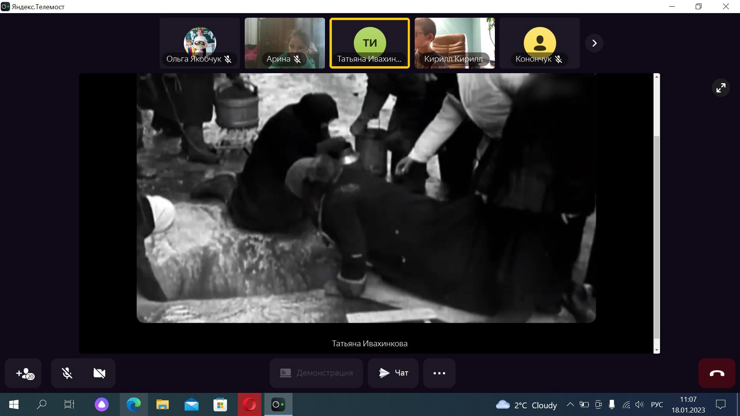The height and width of the screenshot is (416, 740).
Task: Select Кирилл Кирилл video tile
Action: tap(454, 43)
